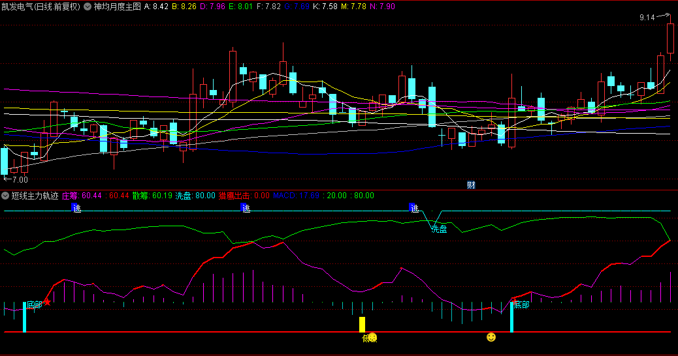
Task: Click the 9.14 high price label
Action: tap(647, 18)
